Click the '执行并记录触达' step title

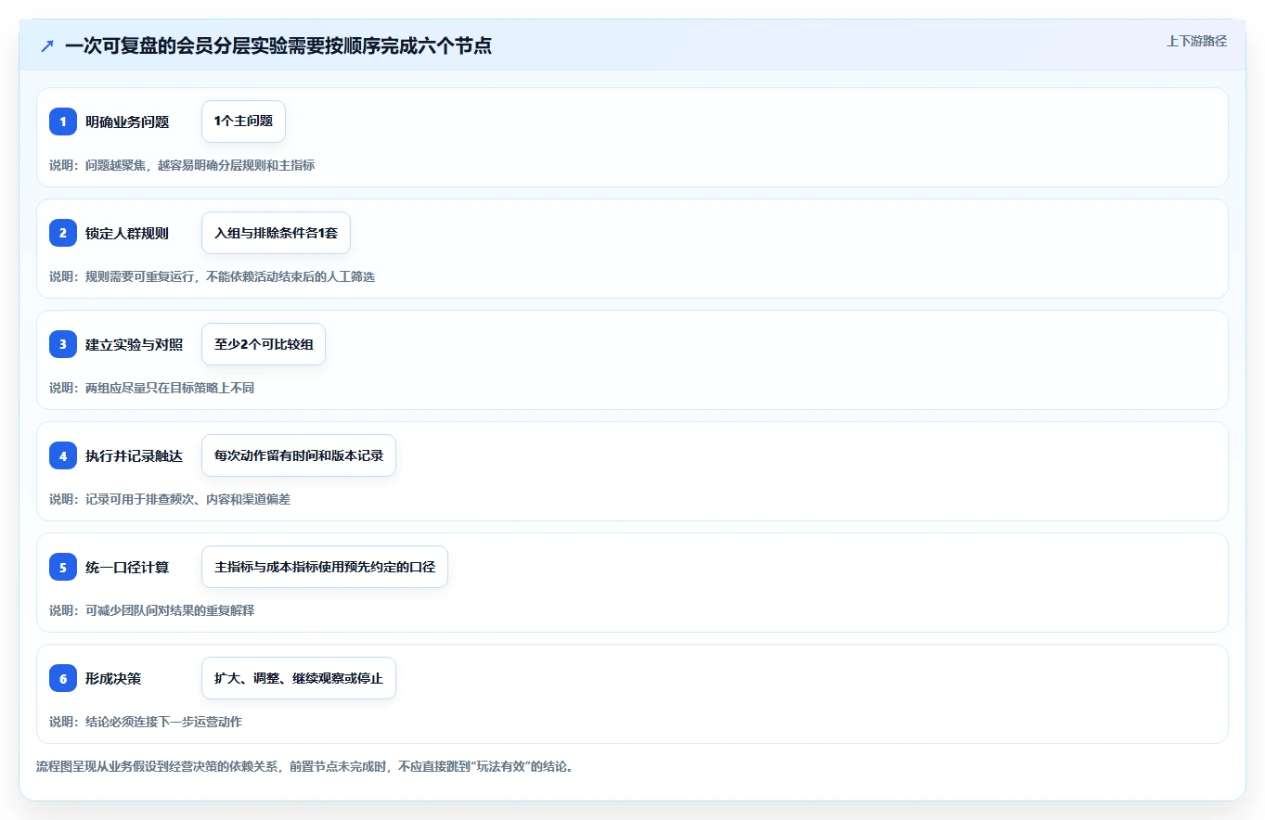[134, 455]
